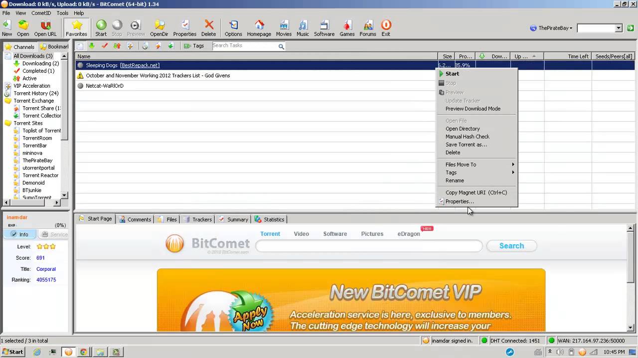Click the Software toolbar icon
638x358 pixels.
pyautogui.click(x=324, y=28)
